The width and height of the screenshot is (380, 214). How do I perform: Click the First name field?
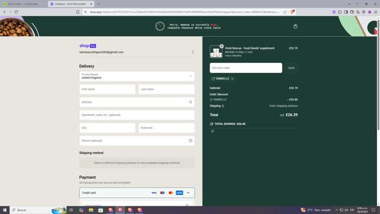point(107,89)
